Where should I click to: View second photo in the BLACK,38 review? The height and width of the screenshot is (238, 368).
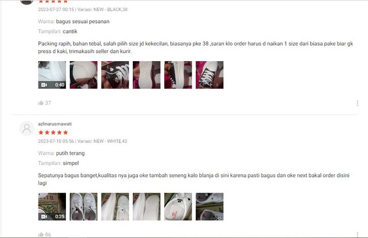[84, 75]
